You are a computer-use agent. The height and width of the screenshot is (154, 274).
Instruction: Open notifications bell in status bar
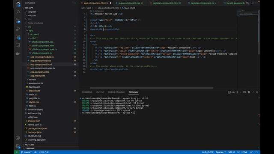256,152
